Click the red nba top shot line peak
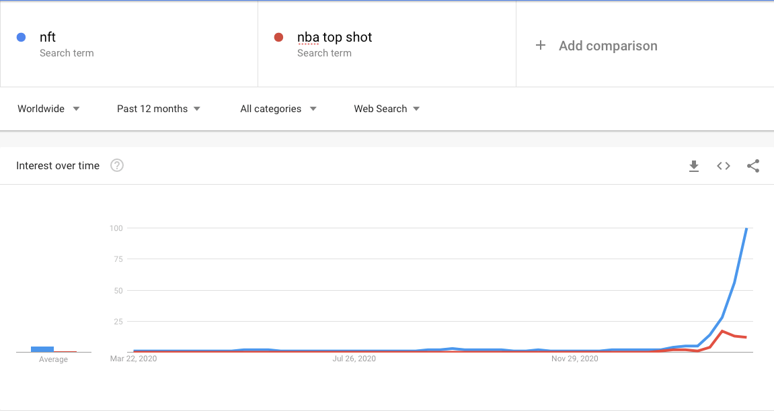Viewport: 774px width, 411px height. tap(722, 331)
